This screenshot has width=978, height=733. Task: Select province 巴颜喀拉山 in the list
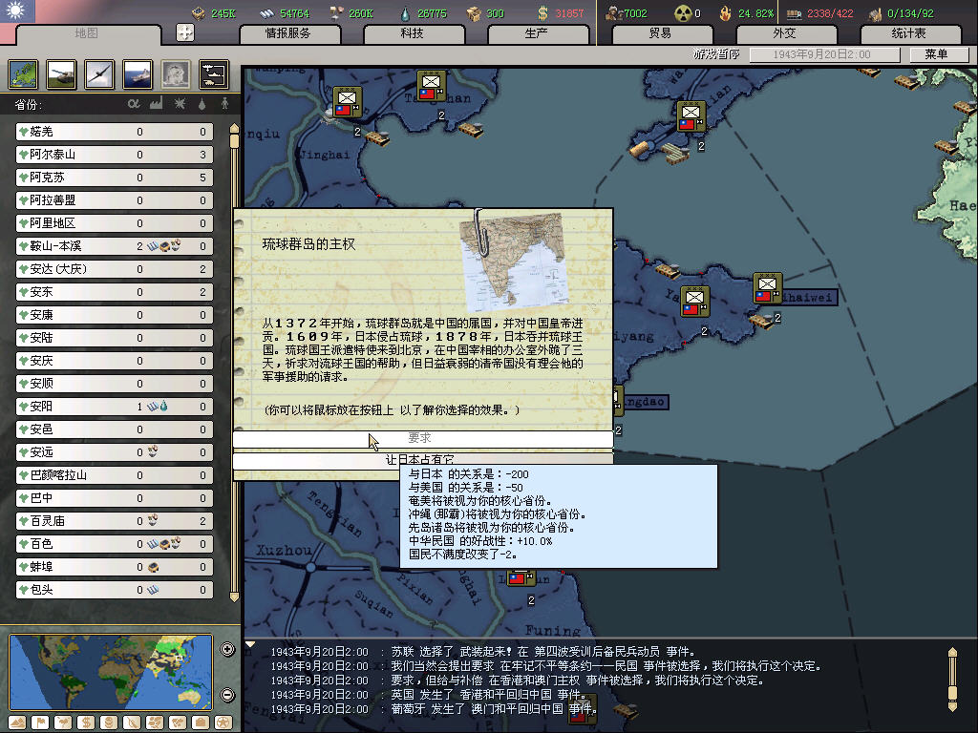coord(115,475)
